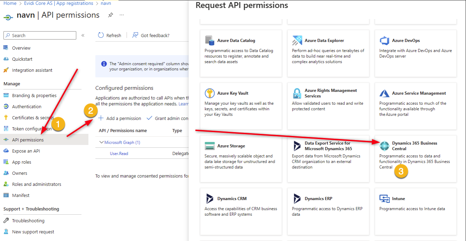This screenshot has height=241, width=466.
Task: Click the sidebar Search field
Action: [40, 35]
